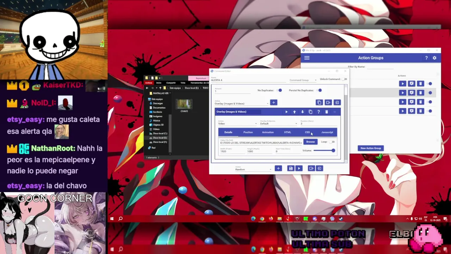Edit the second action group in list
Image resolution: width=451 pixels, height=254 pixels.
(412, 93)
